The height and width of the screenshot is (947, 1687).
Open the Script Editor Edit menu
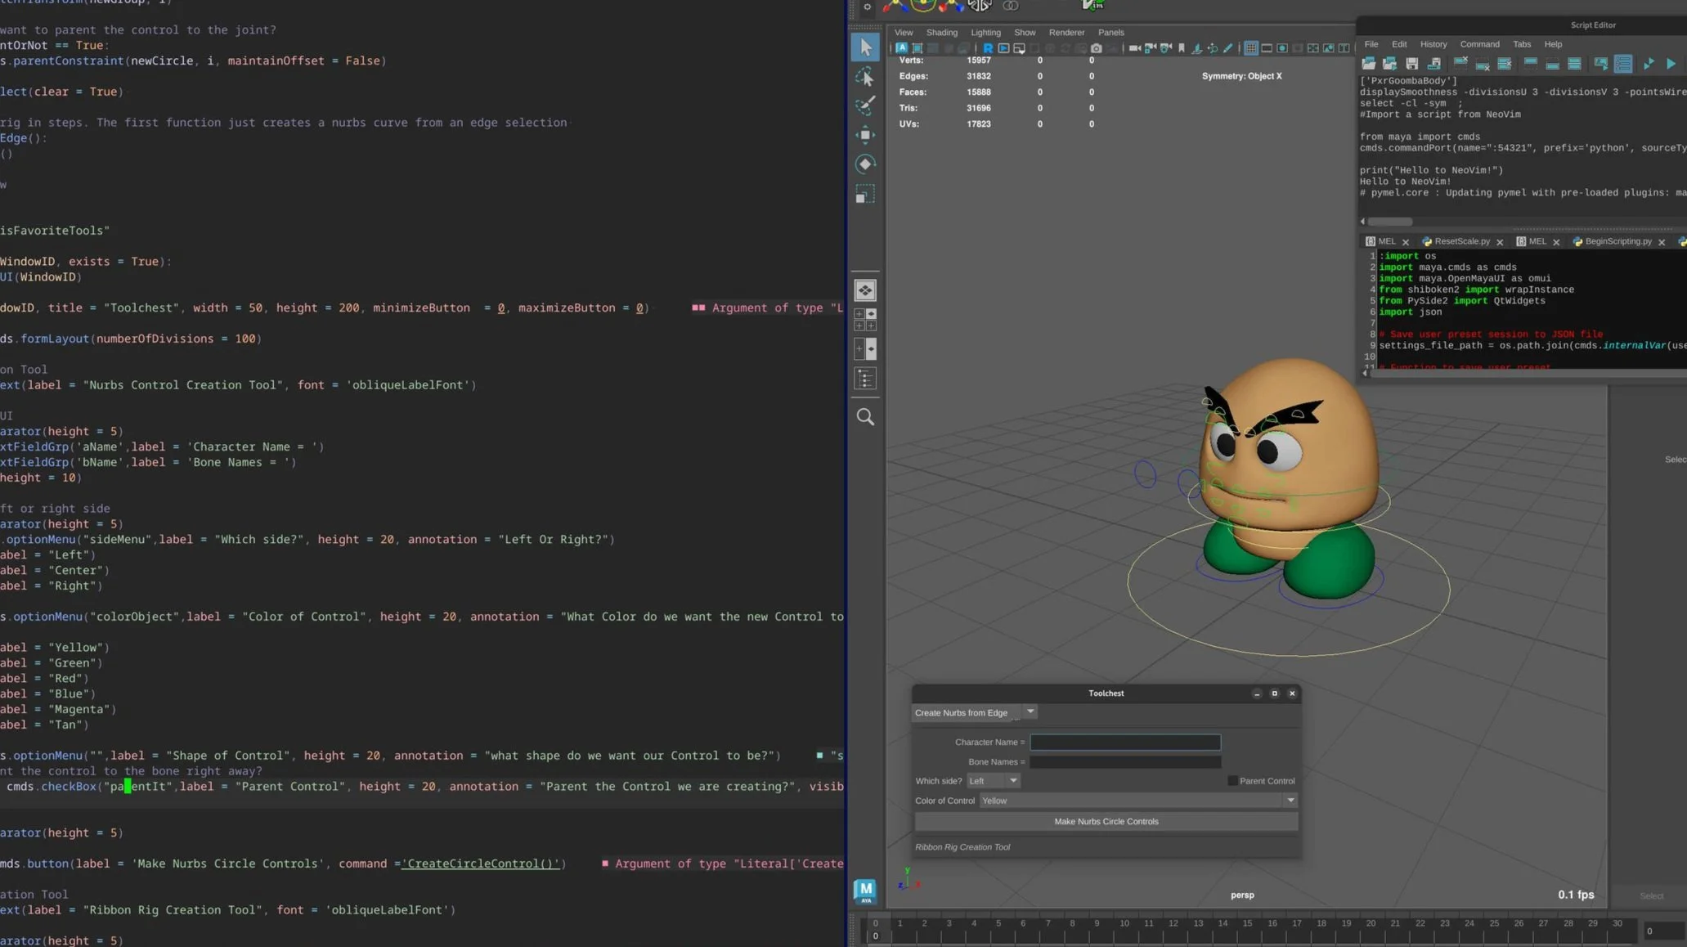[1399, 44]
